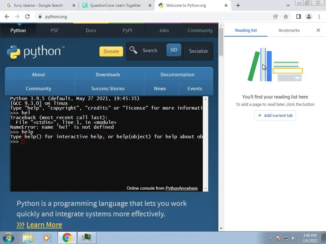Image resolution: width=326 pixels, height=244 pixels.
Task: Switch to the Bookmarks panel tab
Action: pyautogui.click(x=289, y=30)
